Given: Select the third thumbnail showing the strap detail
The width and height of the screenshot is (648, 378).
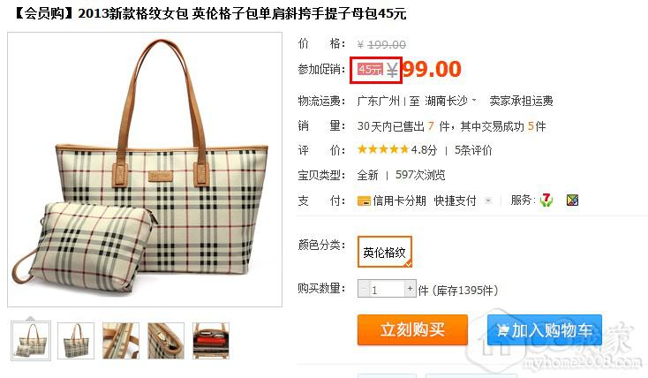Looking at the screenshot, I should (121, 341).
